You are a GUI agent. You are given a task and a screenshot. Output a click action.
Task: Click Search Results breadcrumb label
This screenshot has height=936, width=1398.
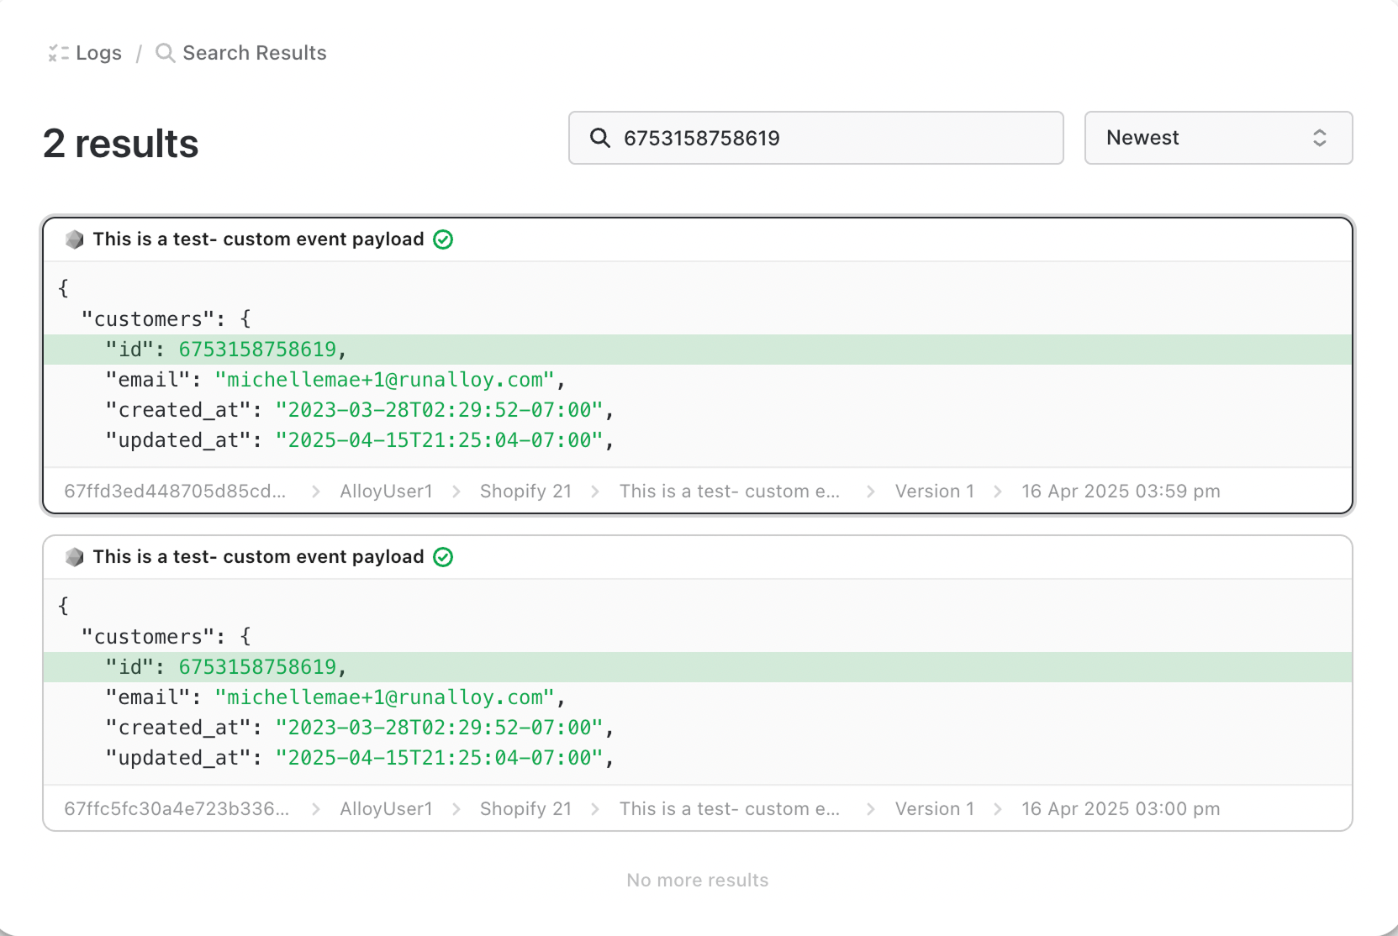click(254, 53)
